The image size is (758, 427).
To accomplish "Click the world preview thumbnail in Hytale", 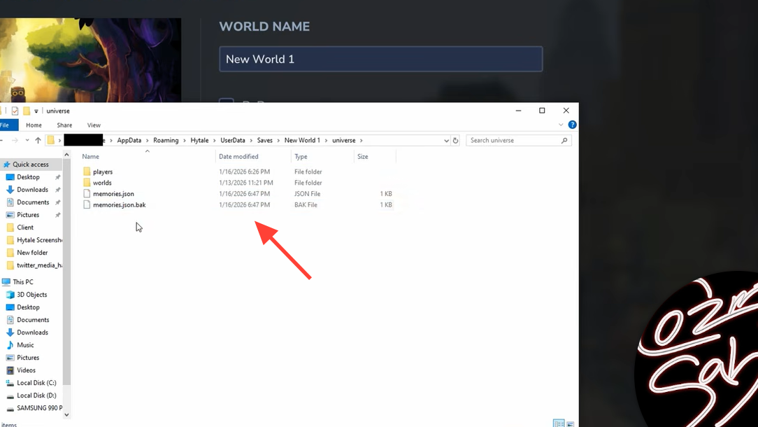I will pos(90,60).
